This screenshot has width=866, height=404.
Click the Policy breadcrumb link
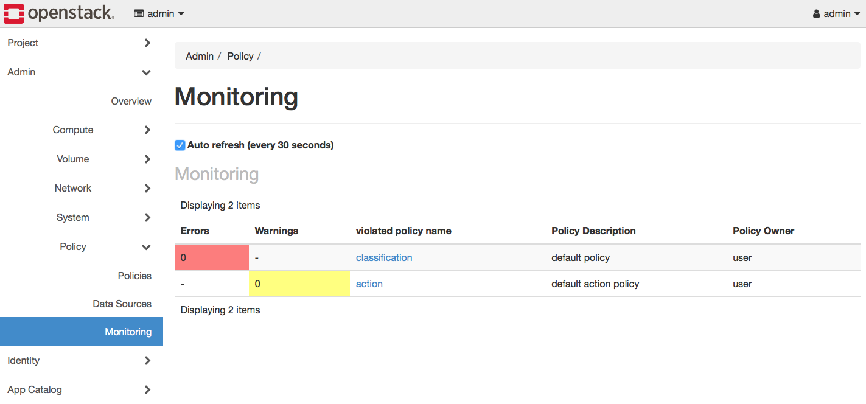coord(240,56)
